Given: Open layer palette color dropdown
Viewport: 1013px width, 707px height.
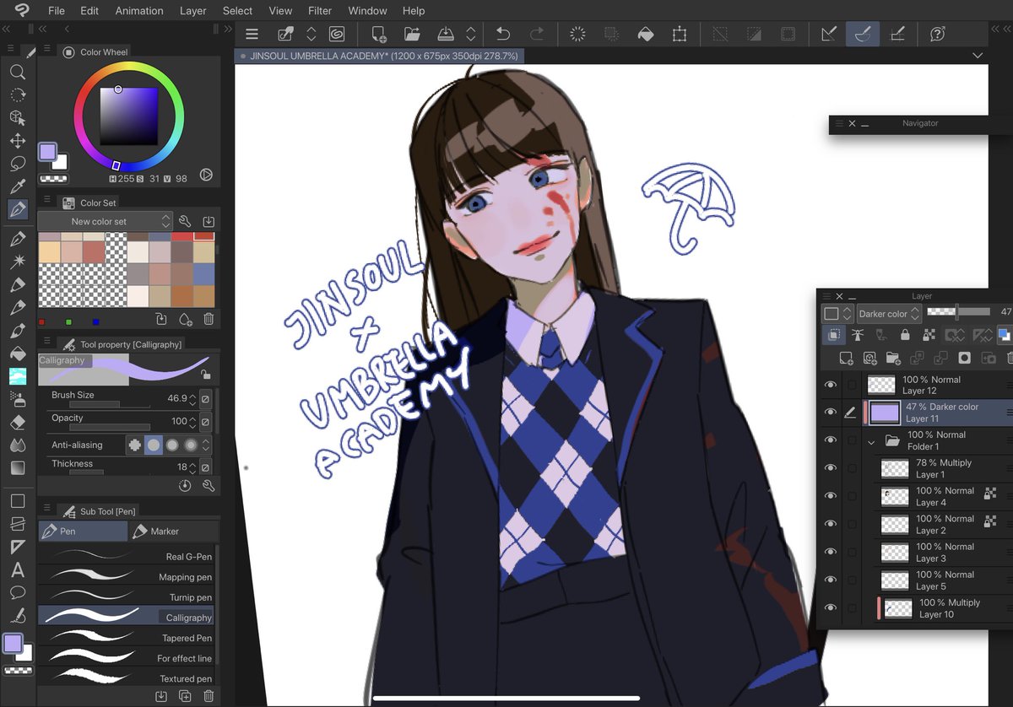Looking at the screenshot, I should tap(837, 313).
